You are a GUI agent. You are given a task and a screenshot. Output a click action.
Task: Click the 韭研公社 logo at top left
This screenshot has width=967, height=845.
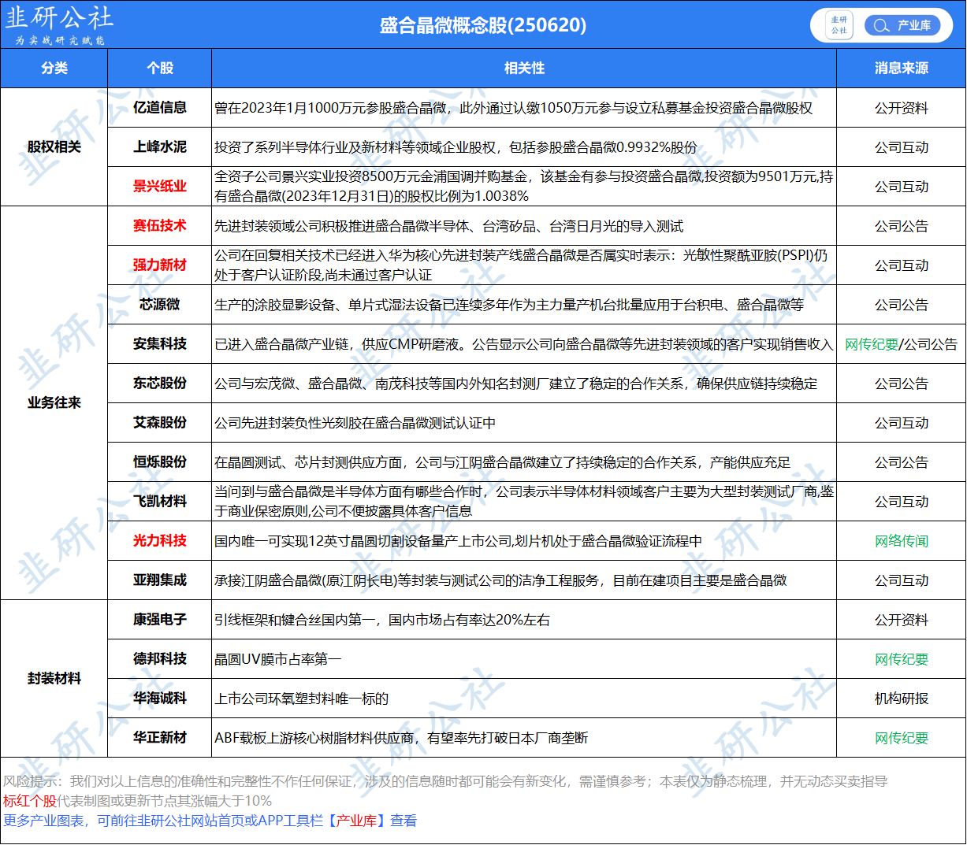click(60, 24)
